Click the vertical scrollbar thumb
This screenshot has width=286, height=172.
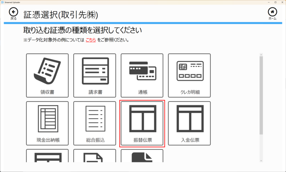261,95
